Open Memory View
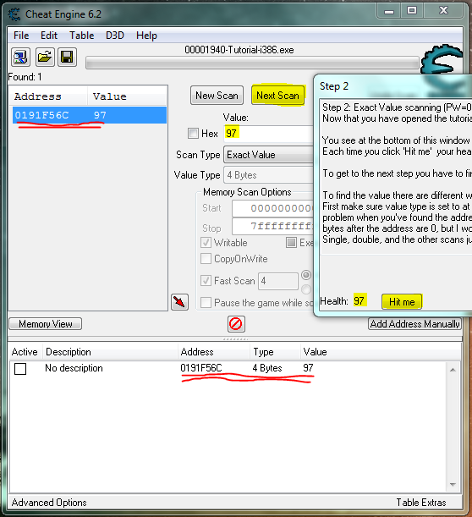472x517 pixels. point(46,324)
